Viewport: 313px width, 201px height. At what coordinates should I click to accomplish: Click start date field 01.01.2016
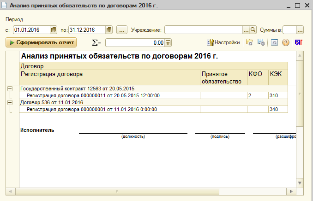pyautogui.click(x=31, y=30)
